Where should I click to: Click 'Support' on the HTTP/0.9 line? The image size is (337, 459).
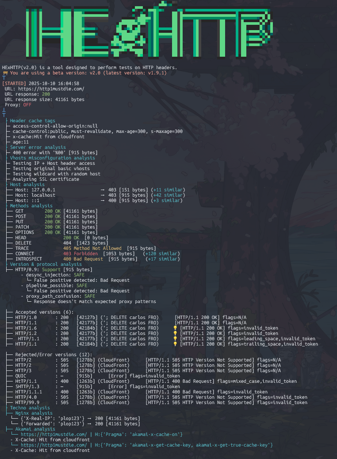(51, 270)
